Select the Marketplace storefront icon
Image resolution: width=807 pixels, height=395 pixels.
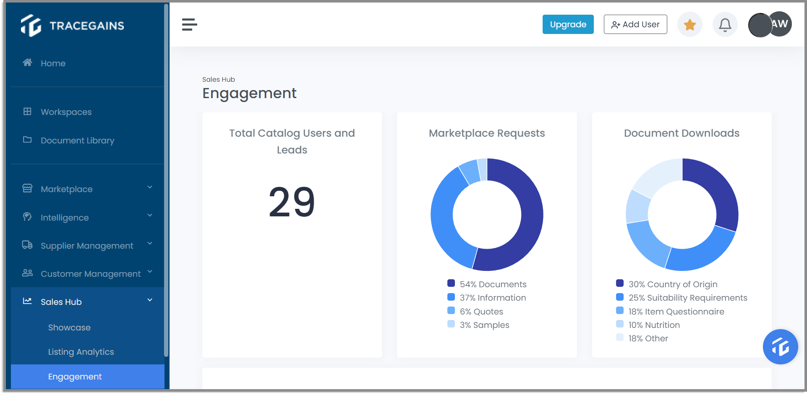pyautogui.click(x=27, y=189)
